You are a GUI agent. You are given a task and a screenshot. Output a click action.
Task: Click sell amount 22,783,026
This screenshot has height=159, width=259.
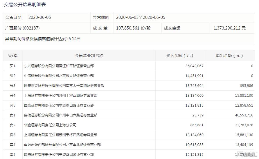(244, 125)
